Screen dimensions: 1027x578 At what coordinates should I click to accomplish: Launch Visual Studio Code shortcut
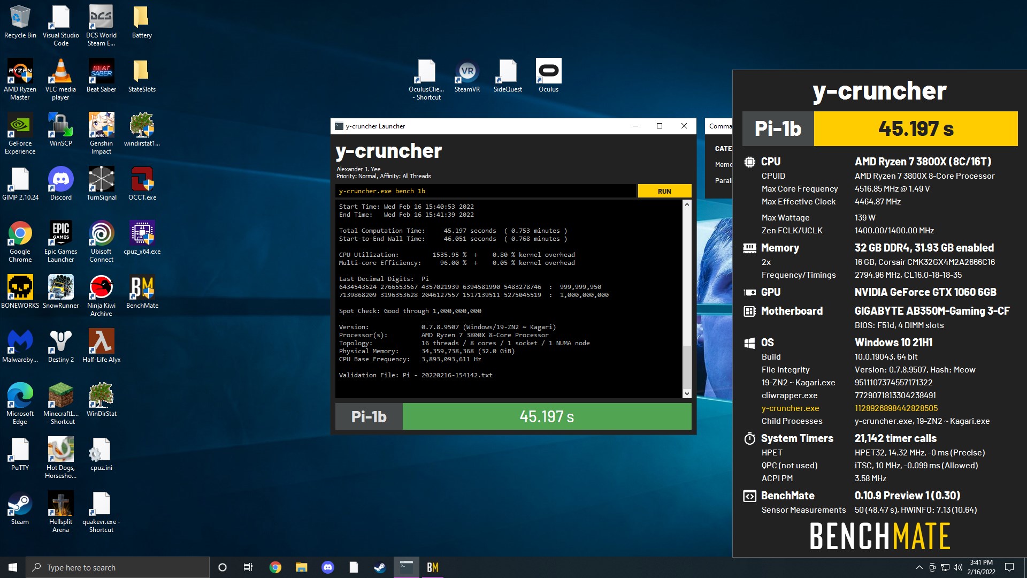pos(61,26)
